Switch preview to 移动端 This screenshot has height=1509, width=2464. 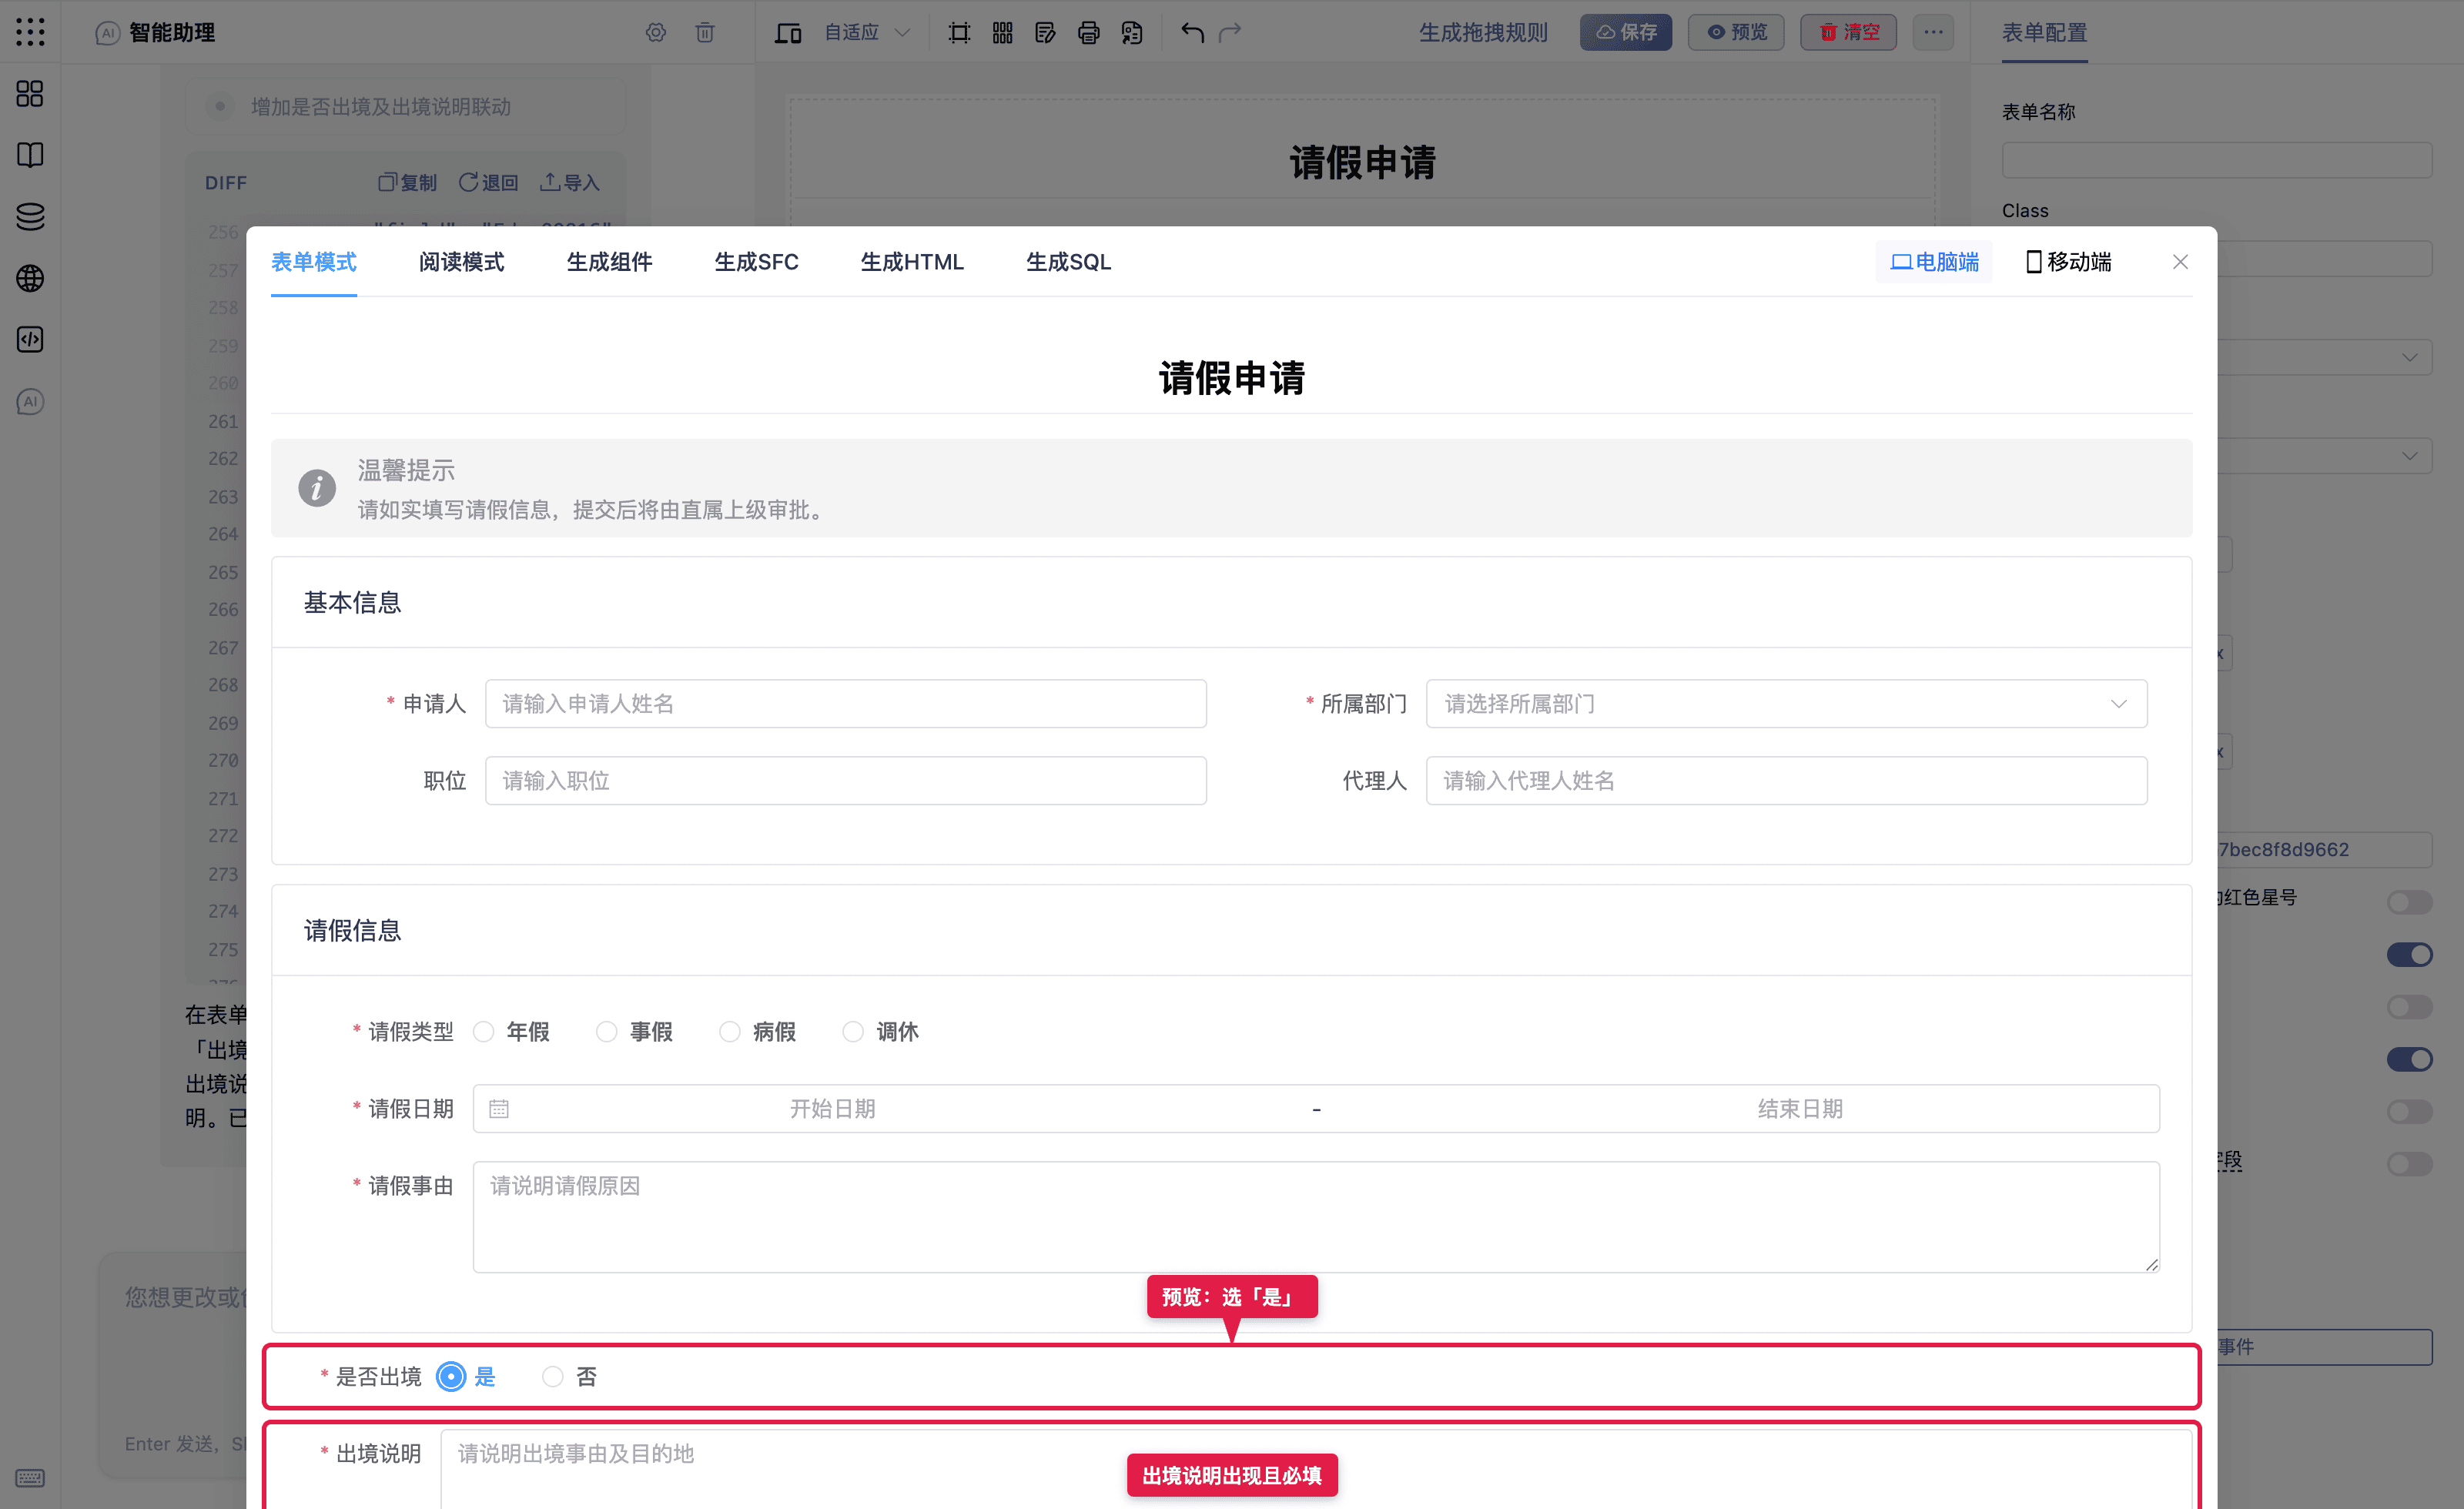click(2068, 262)
